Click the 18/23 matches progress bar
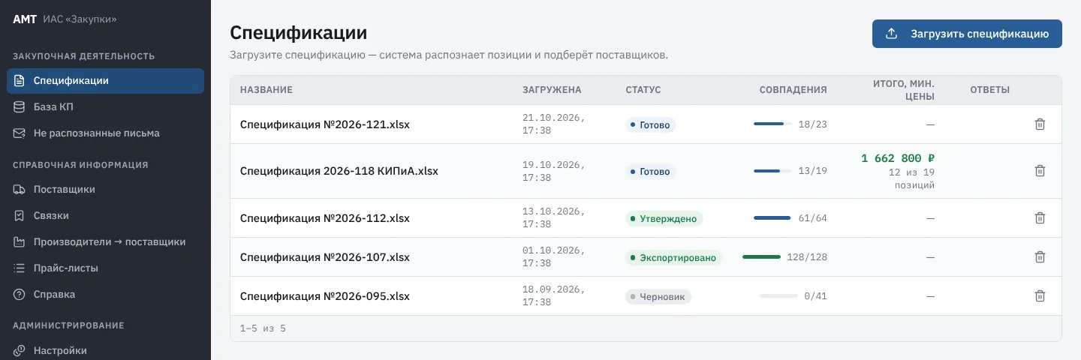 coord(772,124)
